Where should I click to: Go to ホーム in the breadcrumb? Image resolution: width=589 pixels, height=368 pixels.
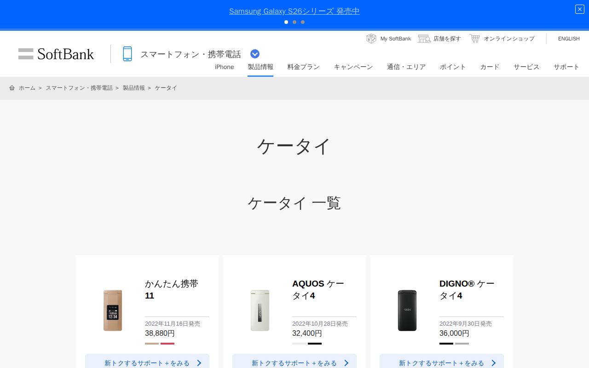(27, 88)
